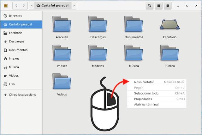This screenshot has width=202, height=135.
Task: Open the Escritorio desktop icon
Action: pos(169,25)
